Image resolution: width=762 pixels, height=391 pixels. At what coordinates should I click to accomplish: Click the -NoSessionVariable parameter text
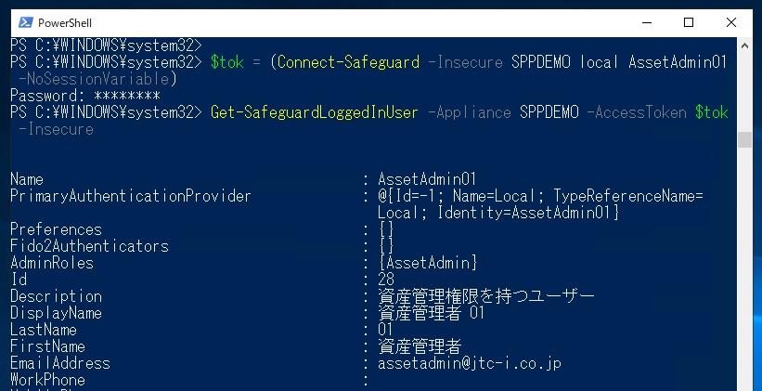point(94,79)
